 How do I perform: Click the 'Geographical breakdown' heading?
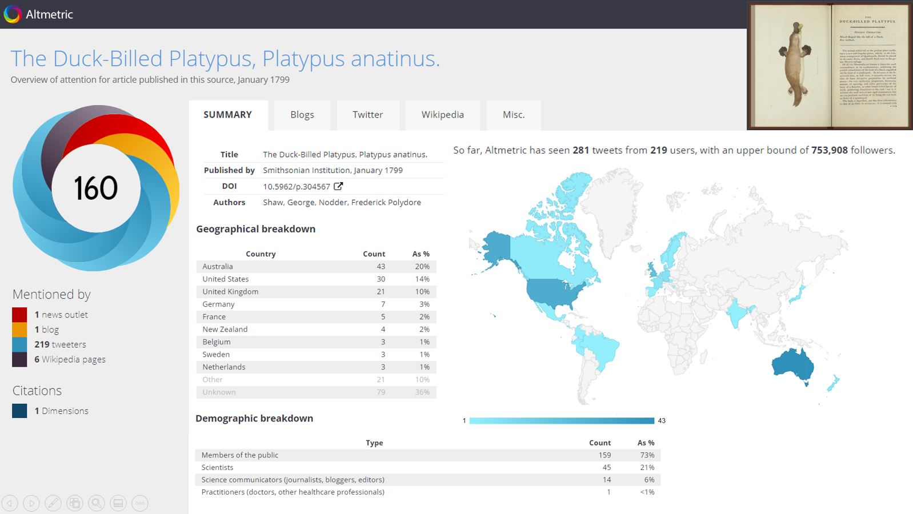(x=256, y=229)
